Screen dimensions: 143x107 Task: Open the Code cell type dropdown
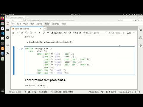click(100, 33)
